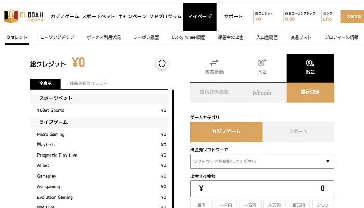Viewport: 364px width, 208px height.
Task: Choose 銀行決済 payment method
Action: click(x=310, y=93)
